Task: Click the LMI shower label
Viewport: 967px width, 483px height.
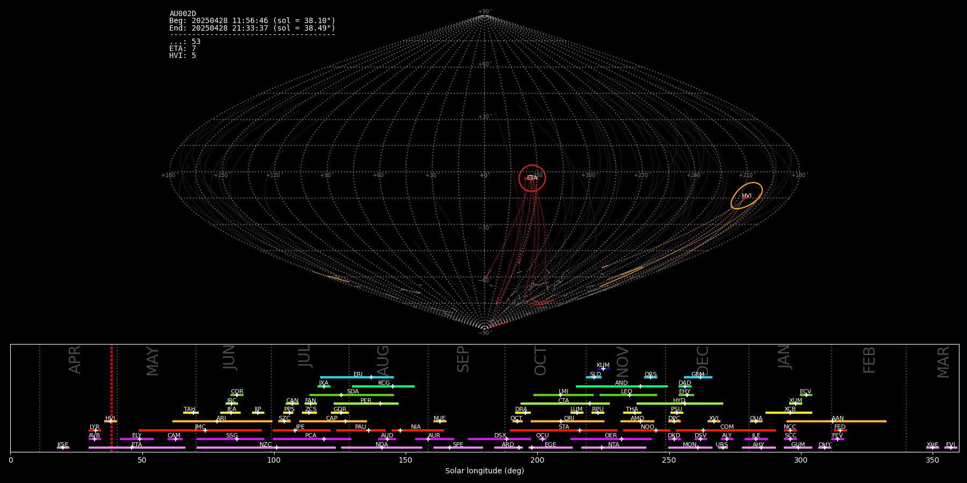Action: [564, 392]
